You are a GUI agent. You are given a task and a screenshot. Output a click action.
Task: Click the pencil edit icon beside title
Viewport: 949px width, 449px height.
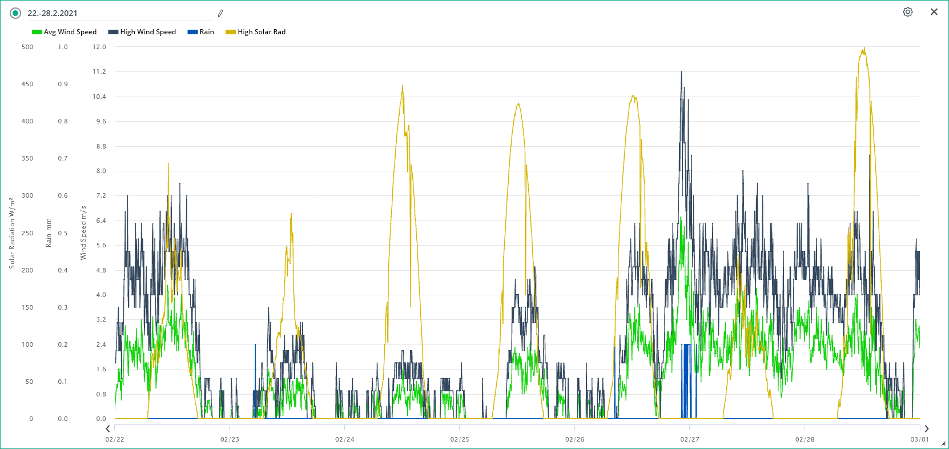(220, 13)
